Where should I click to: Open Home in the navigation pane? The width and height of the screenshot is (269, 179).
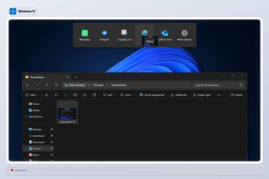click(34, 104)
